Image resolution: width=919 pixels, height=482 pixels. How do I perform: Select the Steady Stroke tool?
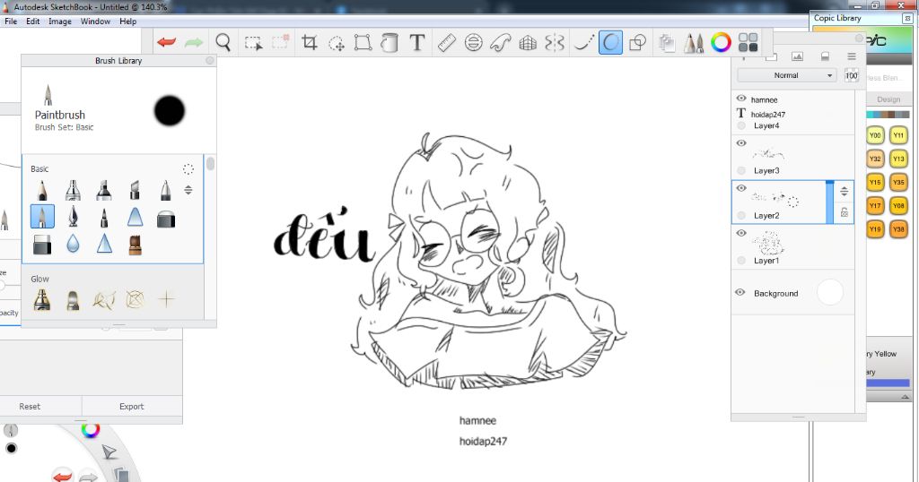tap(583, 42)
